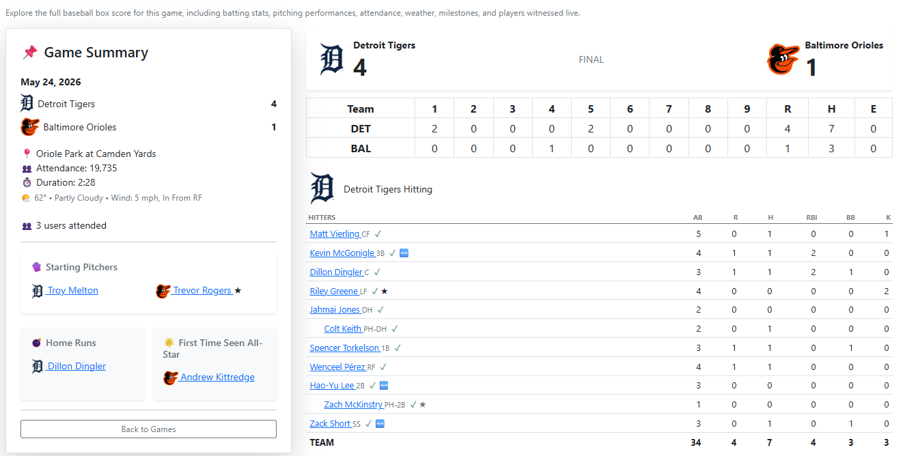Click the attendance people icon
Image resolution: width=905 pixels, height=456 pixels.
[x=27, y=168]
